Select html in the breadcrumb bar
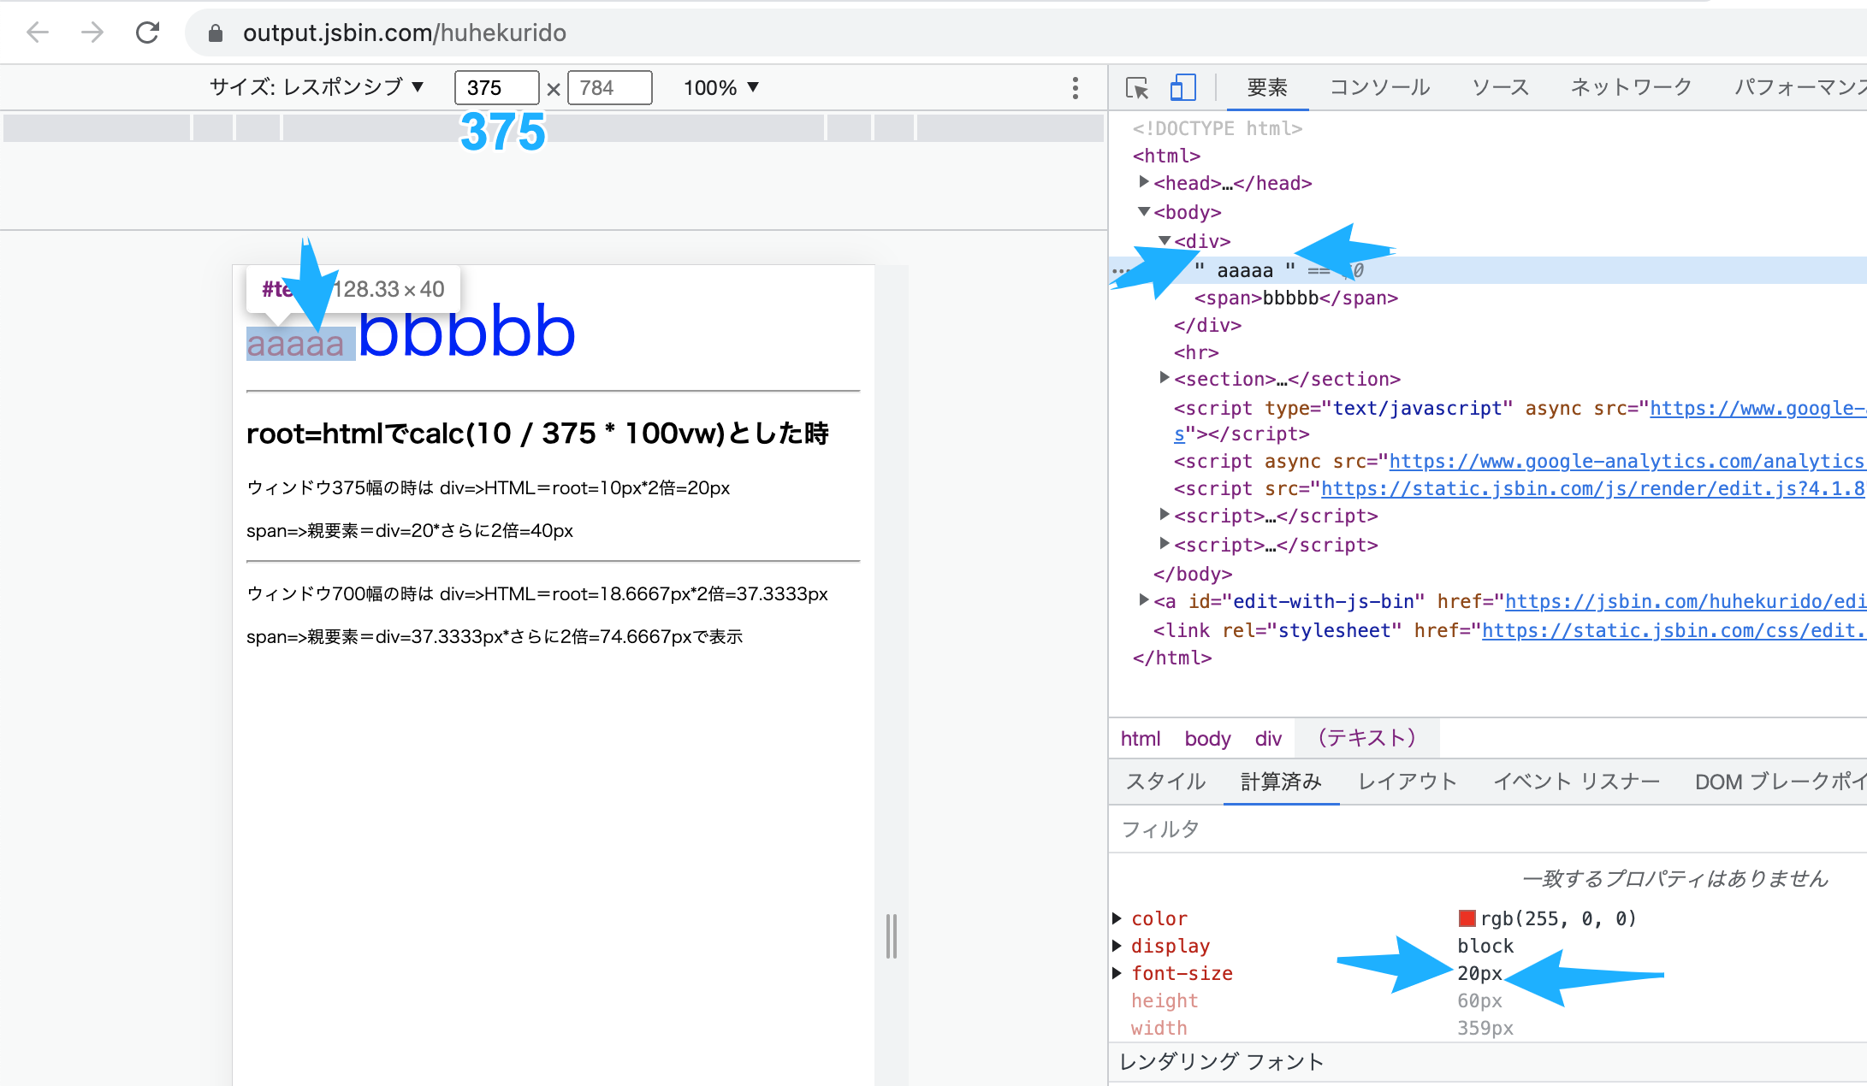 pos(1141,738)
